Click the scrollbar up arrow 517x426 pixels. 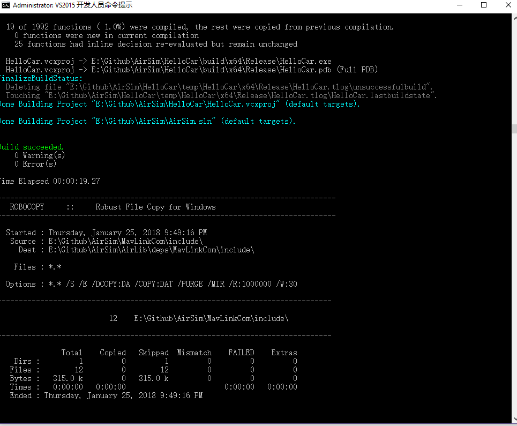[x=514, y=17]
